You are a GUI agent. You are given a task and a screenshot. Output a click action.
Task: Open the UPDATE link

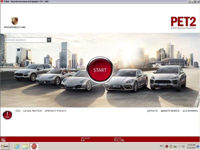click(x=152, y=111)
